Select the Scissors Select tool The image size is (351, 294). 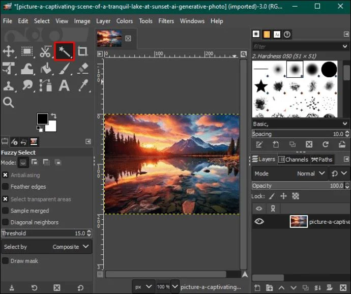45,51
